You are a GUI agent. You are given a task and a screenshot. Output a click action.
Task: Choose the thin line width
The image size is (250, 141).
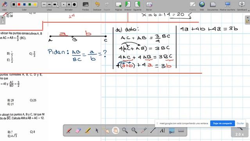44,4
